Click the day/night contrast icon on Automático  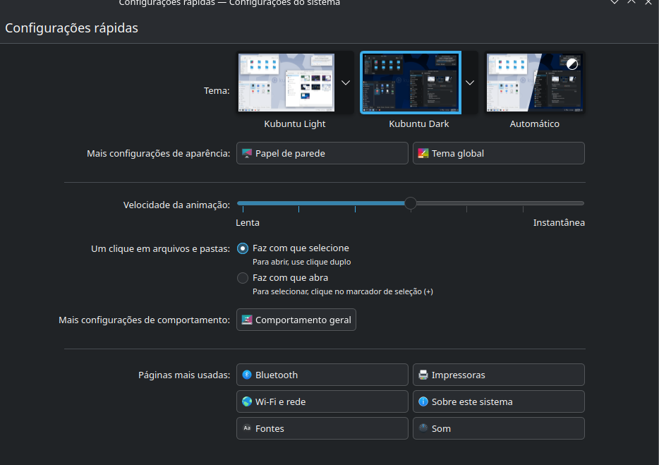tap(572, 64)
